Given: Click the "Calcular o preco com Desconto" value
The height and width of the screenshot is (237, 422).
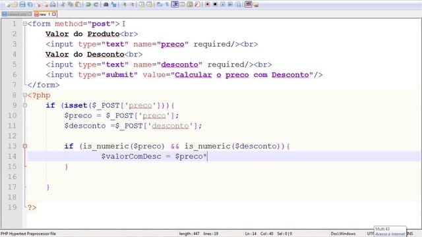Looking at the screenshot, I should tap(242, 75).
